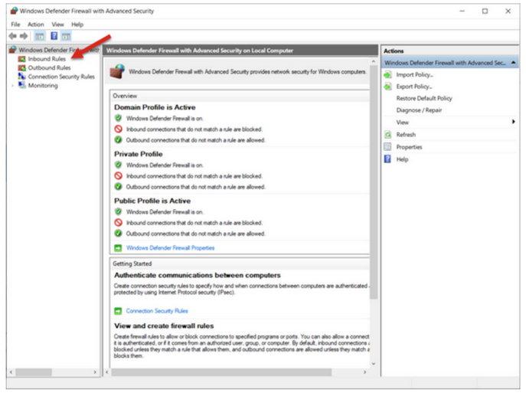Click Domain Profile firewall-on shield icon

coord(118,118)
